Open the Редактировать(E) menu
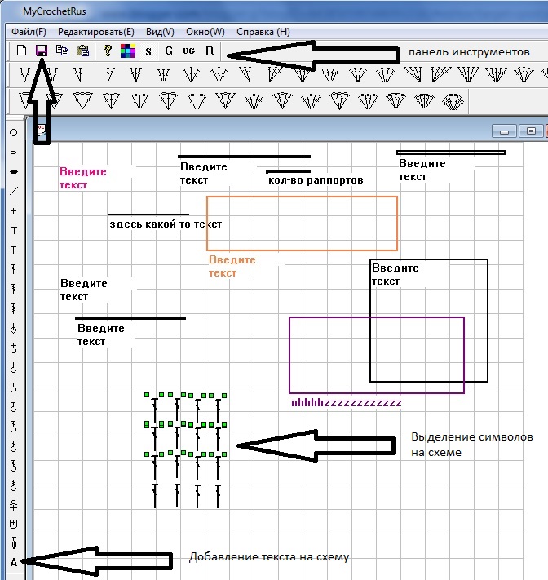The height and width of the screenshot is (580, 548). 96,32
